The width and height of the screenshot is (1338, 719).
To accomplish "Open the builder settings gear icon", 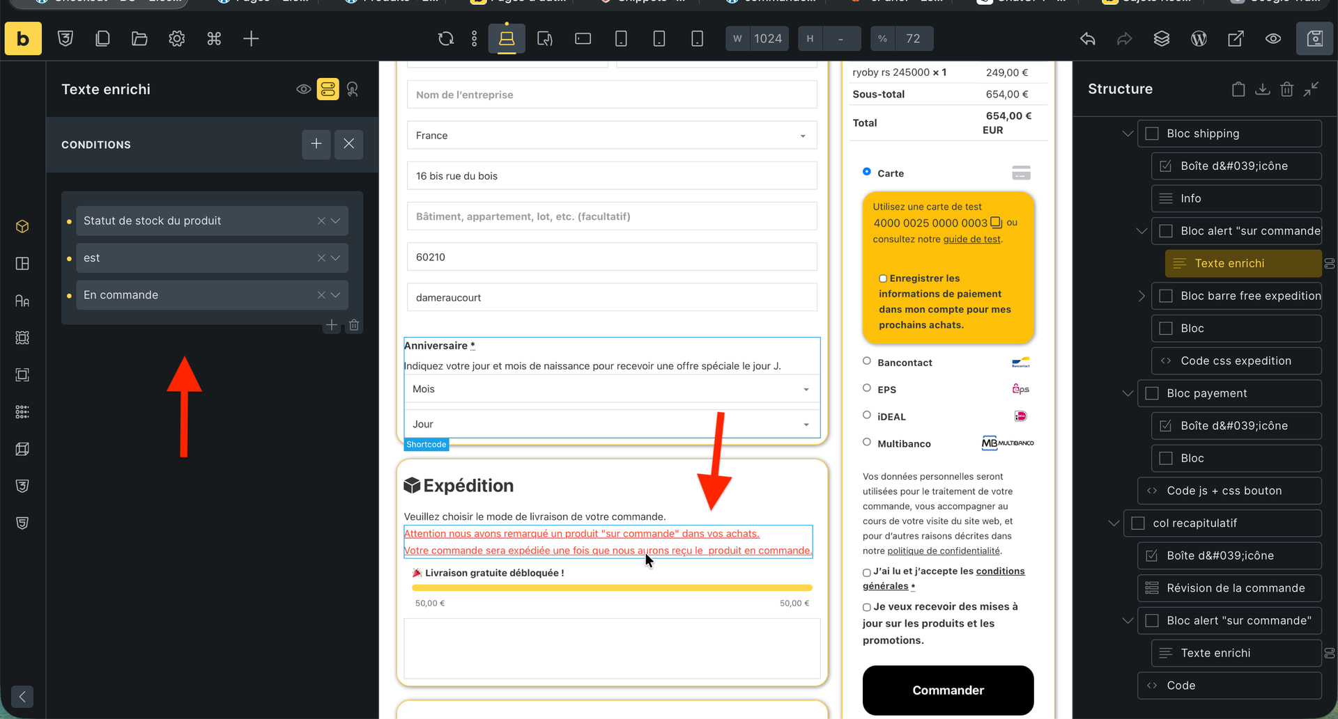I will point(176,39).
